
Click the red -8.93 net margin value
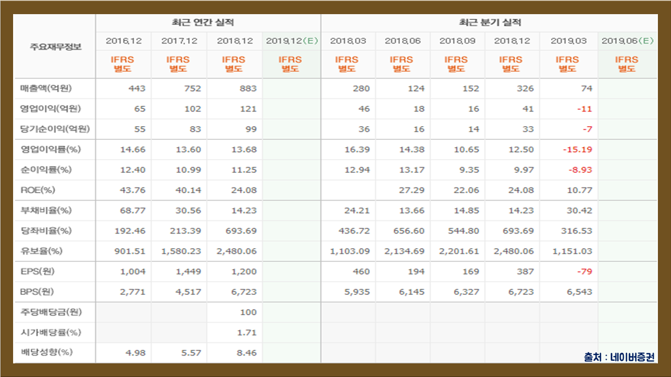point(580,170)
